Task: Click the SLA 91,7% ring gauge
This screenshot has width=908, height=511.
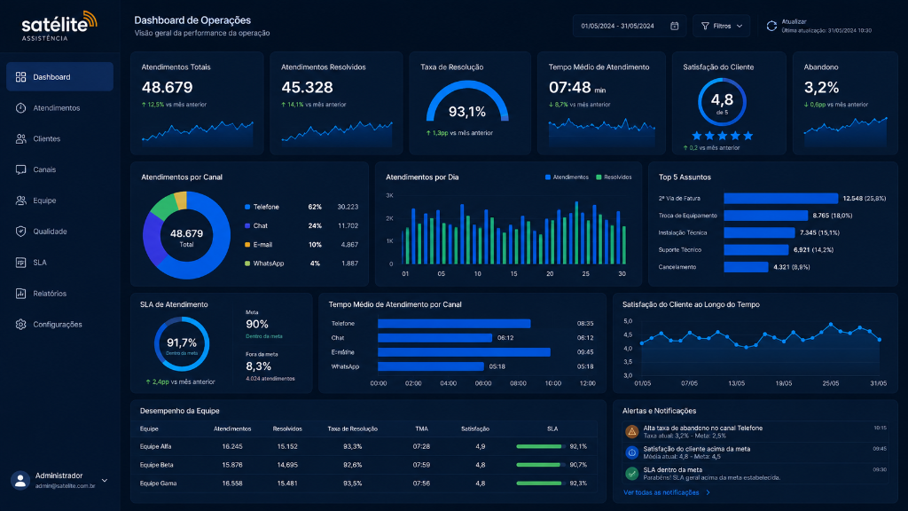Action: [x=181, y=344]
